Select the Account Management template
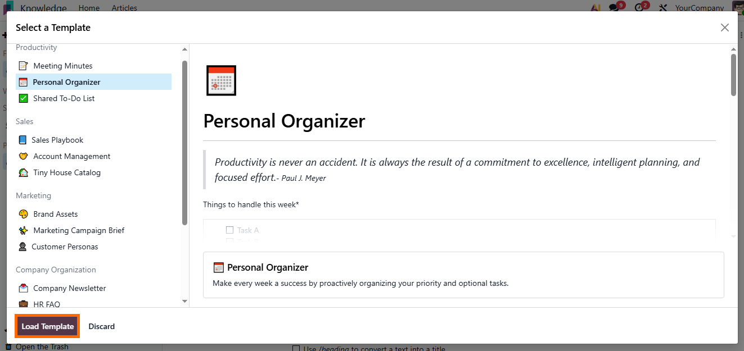The width and height of the screenshot is (744, 351). click(71, 156)
